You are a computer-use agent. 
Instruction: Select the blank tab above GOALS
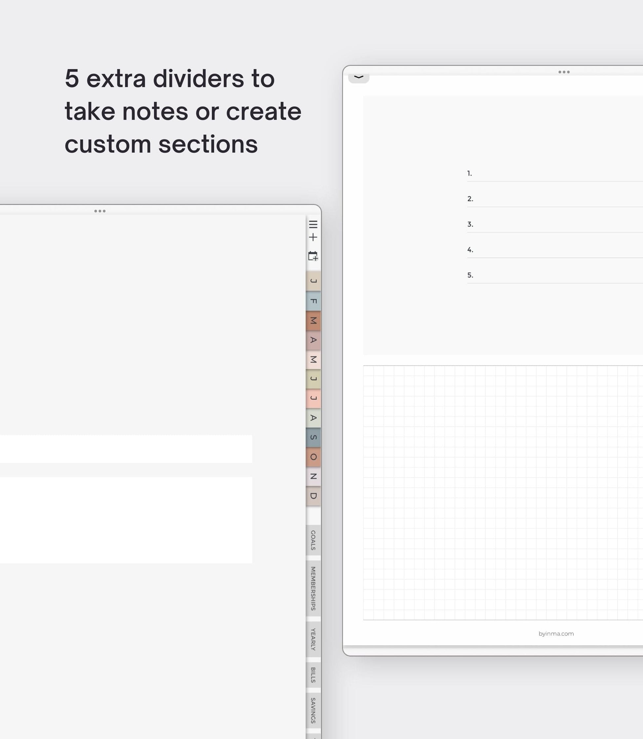click(x=313, y=515)
